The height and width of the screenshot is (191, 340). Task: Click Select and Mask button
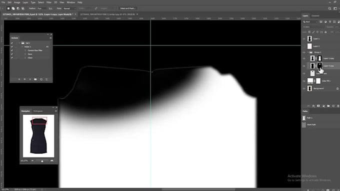(x=127, y=8)
